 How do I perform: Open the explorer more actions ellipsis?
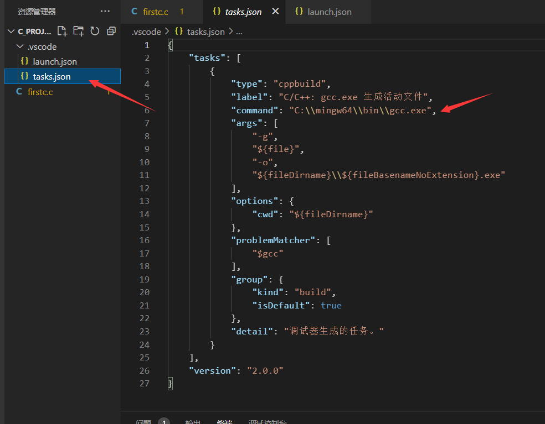105,12
